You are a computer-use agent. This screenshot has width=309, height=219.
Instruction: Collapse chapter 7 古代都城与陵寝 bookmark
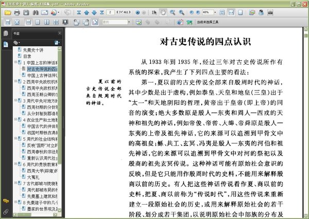[15, 183]
